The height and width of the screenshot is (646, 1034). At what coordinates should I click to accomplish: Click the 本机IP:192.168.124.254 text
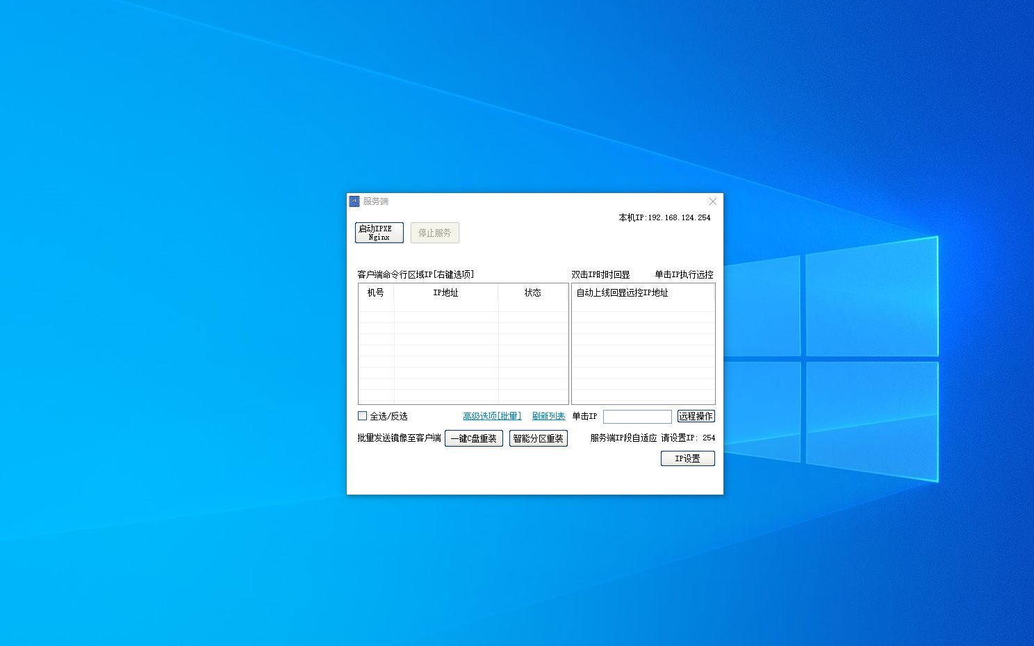pos(665,217)
